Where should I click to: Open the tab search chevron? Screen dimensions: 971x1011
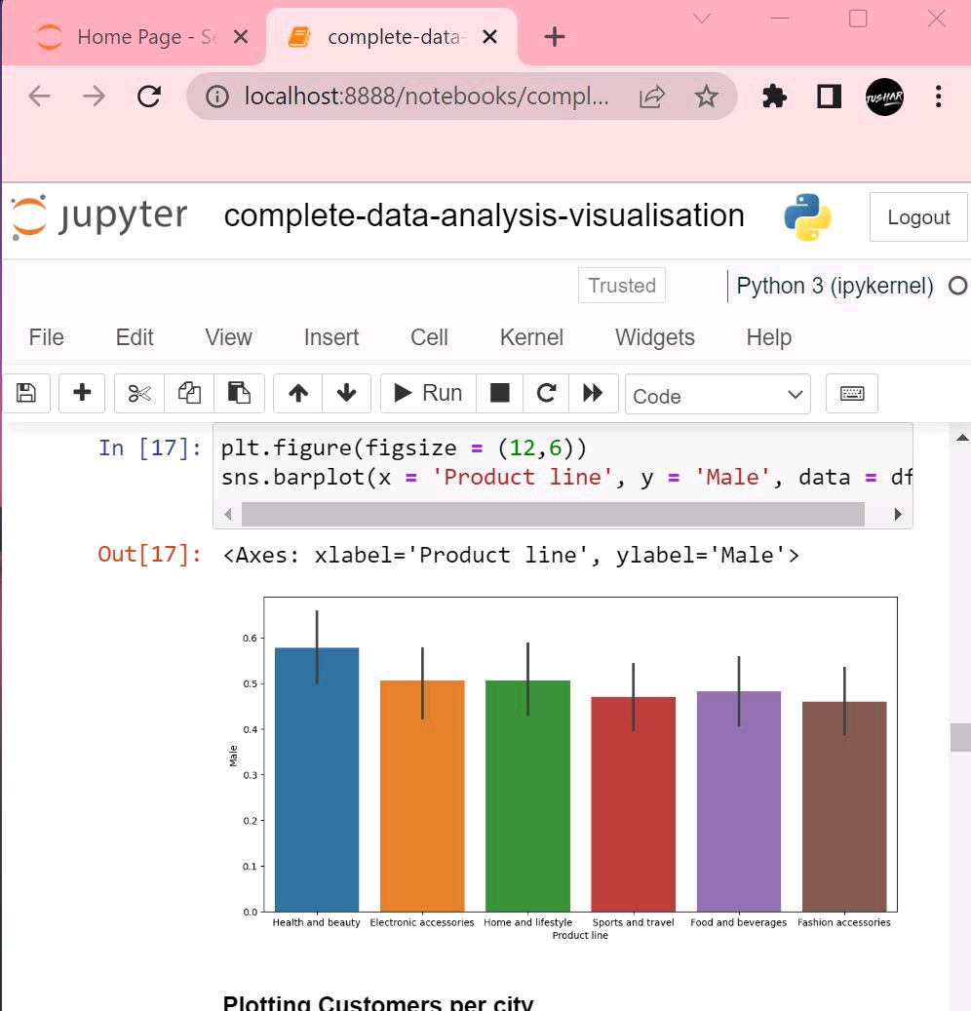pyautogui.click(x=702, y=19)
